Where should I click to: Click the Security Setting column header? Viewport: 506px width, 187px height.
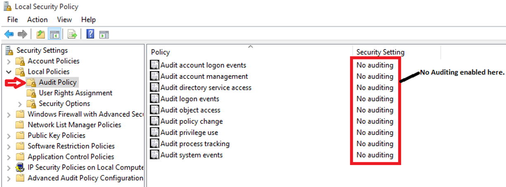397,52
